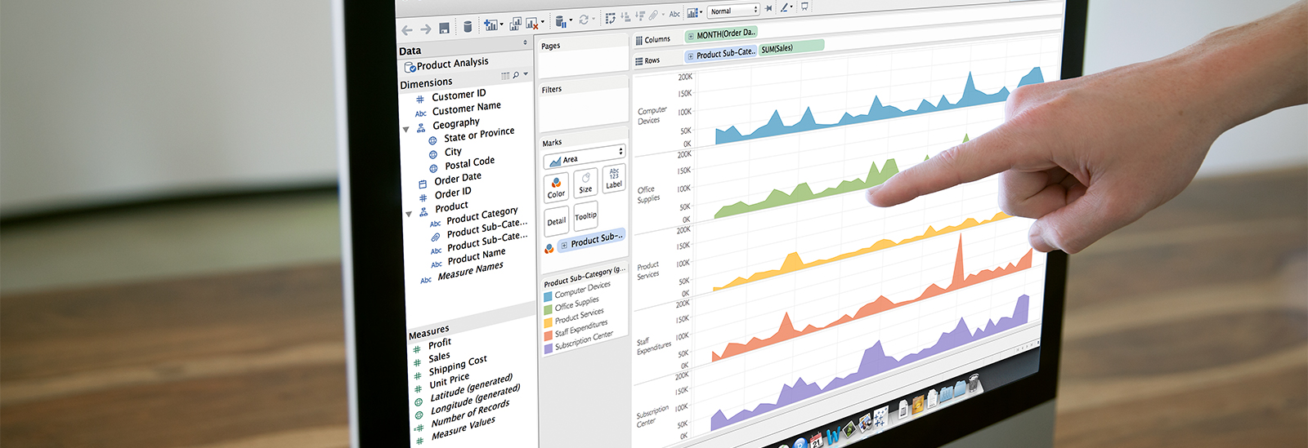
Task: Expand the MONTH(Order Date) pill
Action: tap(691, 36)
